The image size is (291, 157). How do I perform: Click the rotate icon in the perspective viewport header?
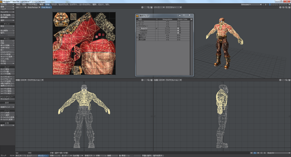[283, 7]
